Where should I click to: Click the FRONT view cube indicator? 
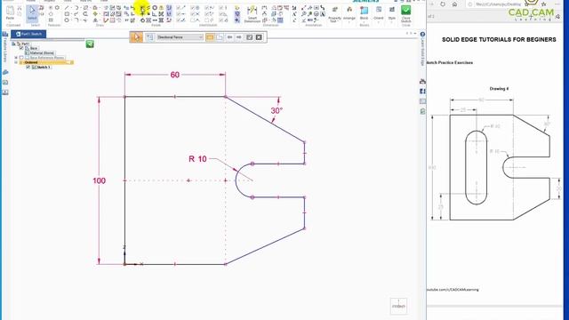pos(398,306)
